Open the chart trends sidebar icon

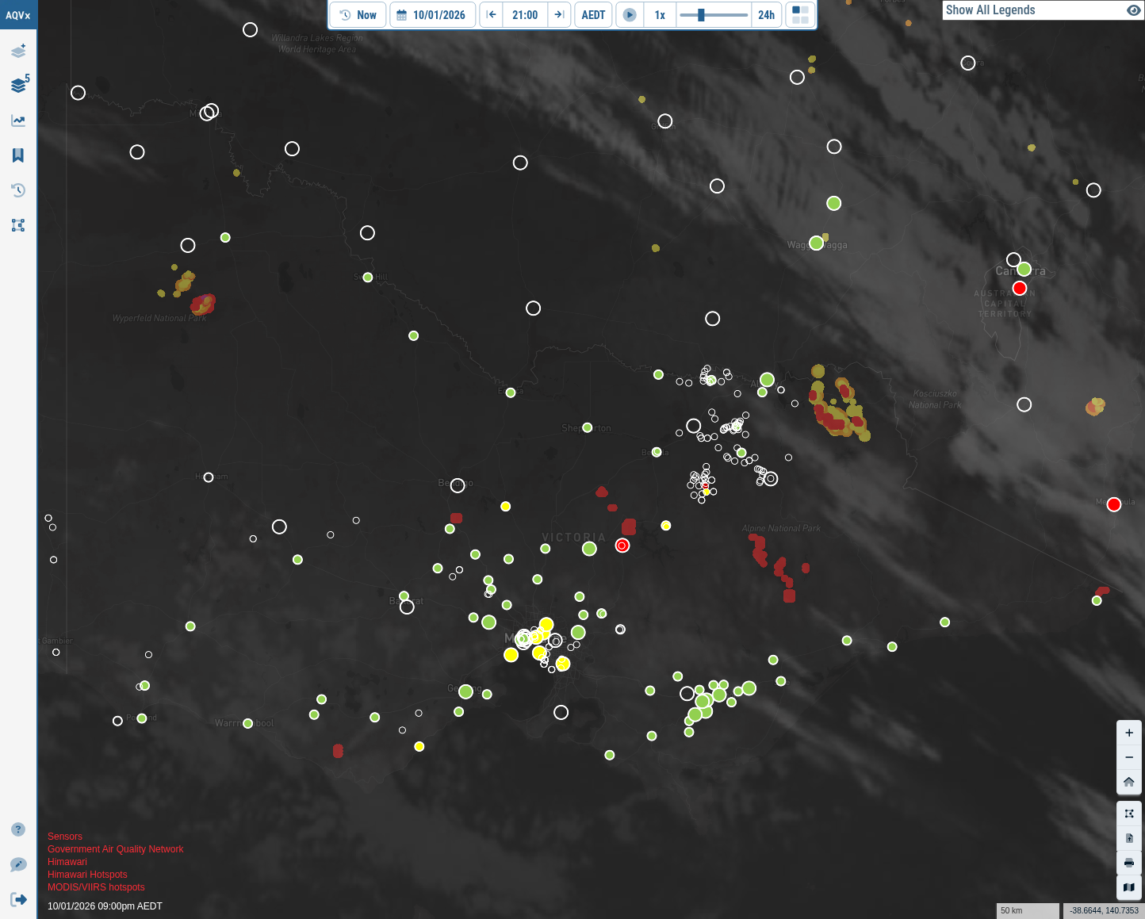tap(18, 121)
